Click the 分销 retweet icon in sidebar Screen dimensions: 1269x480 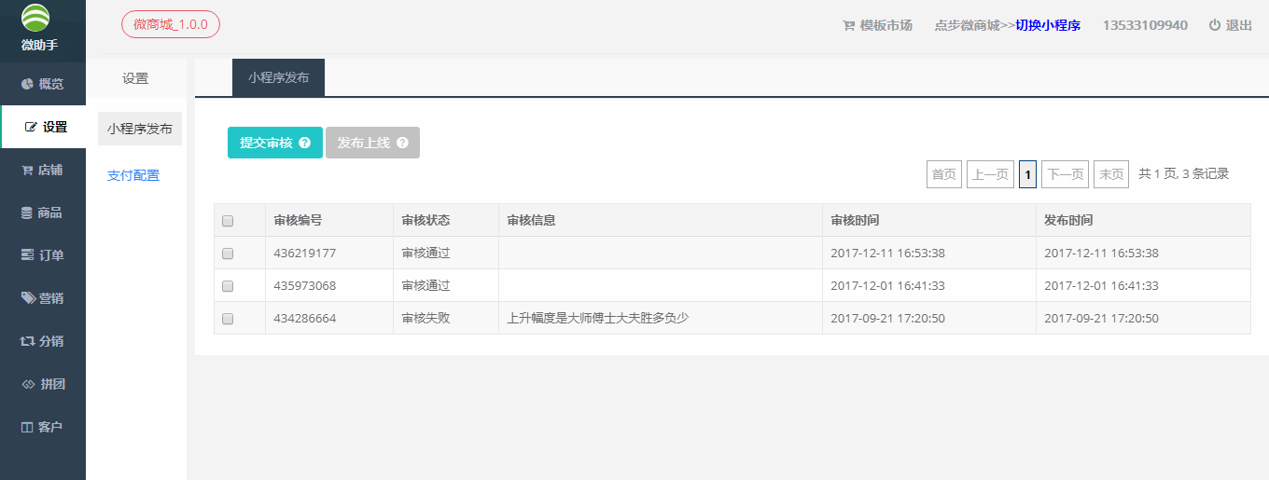(x=28, y=341)
